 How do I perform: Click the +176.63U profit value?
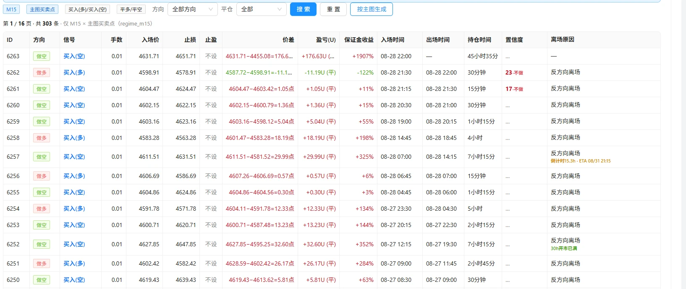[318, 56]
